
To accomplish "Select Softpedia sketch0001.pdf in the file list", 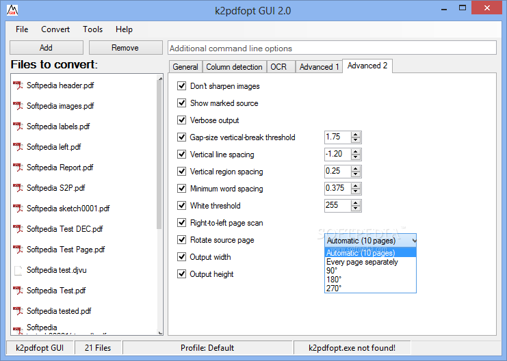I will [x=68, y=209].
